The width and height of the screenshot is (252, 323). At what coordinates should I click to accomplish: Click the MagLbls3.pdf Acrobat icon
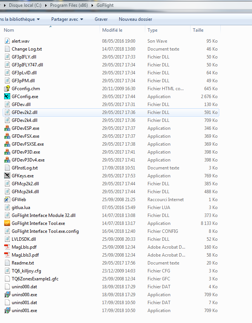7,255
